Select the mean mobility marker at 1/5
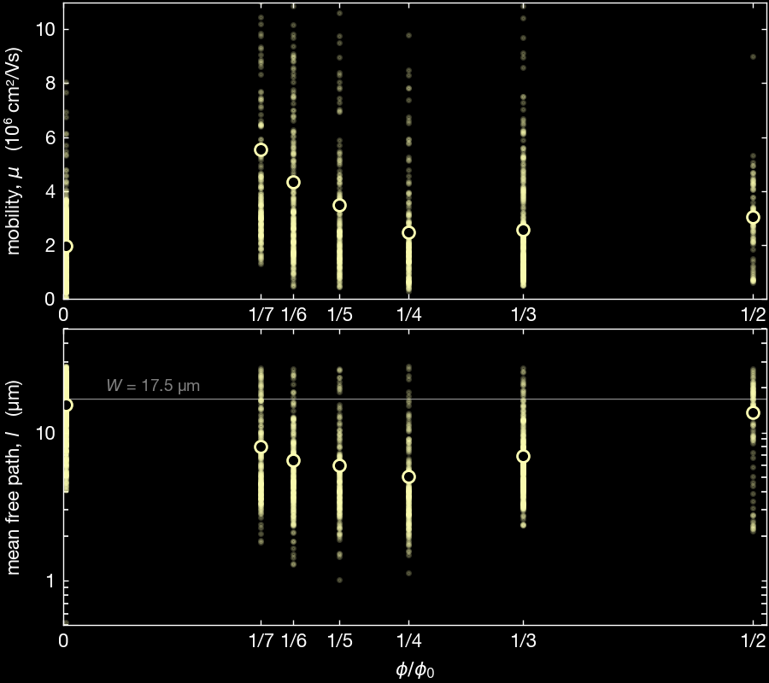Screen dimensions: 769x683 (x=339, y=205)
